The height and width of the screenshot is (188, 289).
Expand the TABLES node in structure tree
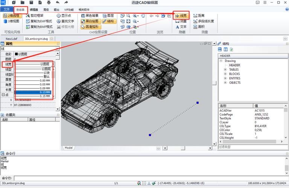(x=225, y=70)
